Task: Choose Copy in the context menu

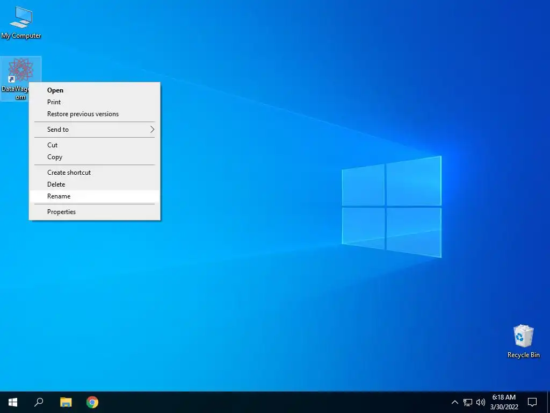Action: pos(95,157)
